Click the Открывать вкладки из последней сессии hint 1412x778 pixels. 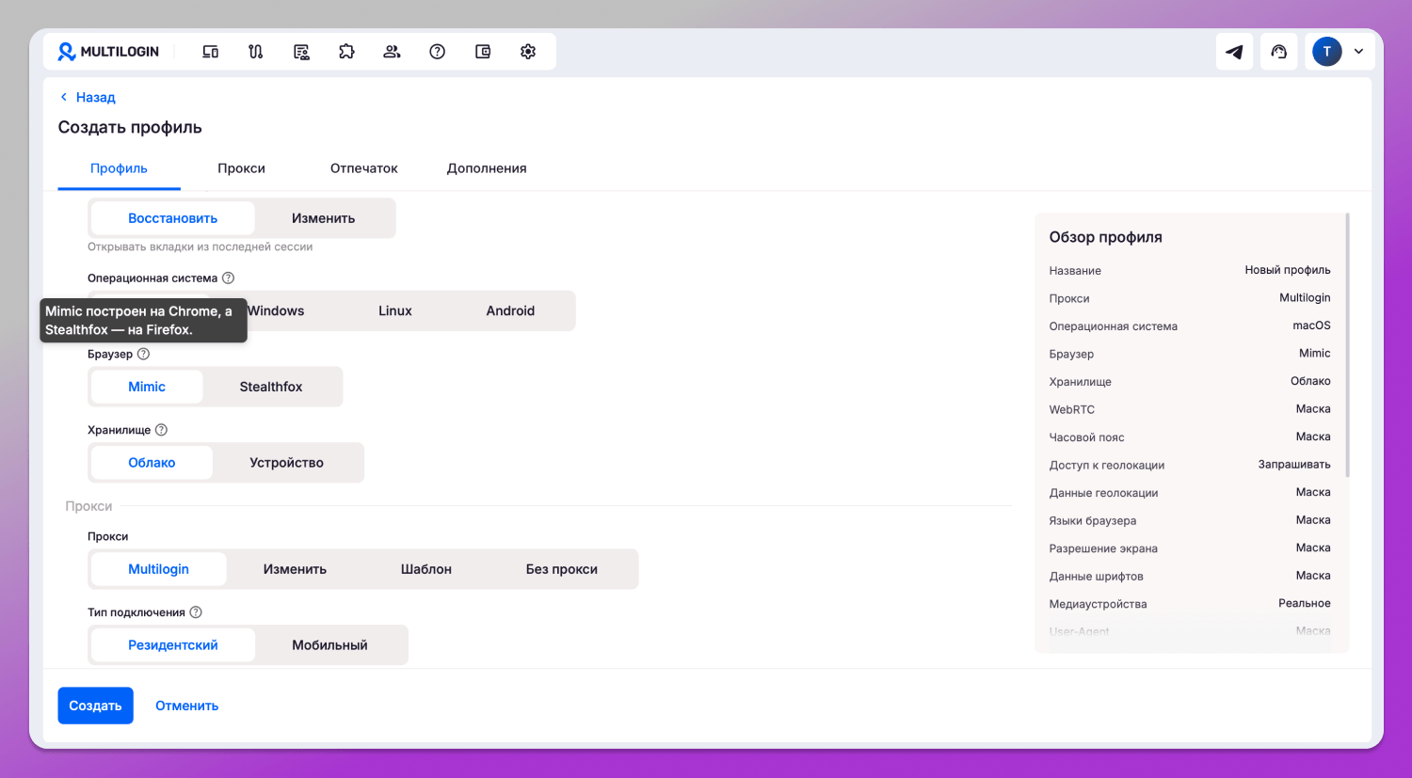click(200, 247)
